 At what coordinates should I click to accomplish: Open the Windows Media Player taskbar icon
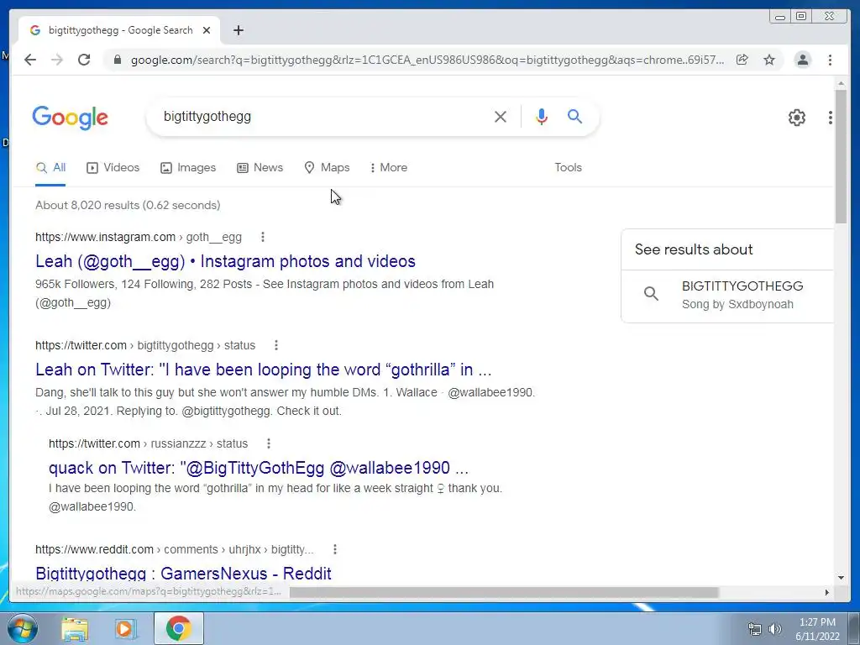(x=125, y=628)
